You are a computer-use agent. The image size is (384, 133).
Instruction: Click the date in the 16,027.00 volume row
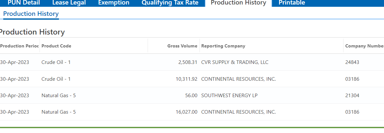point(15,112)
